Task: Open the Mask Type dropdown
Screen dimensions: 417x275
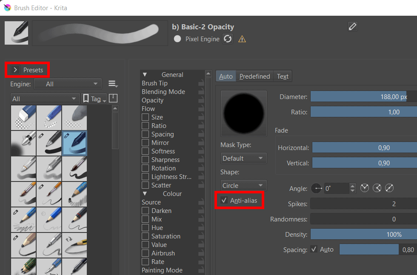Action: pyautogui.click(x=243, y=158)
